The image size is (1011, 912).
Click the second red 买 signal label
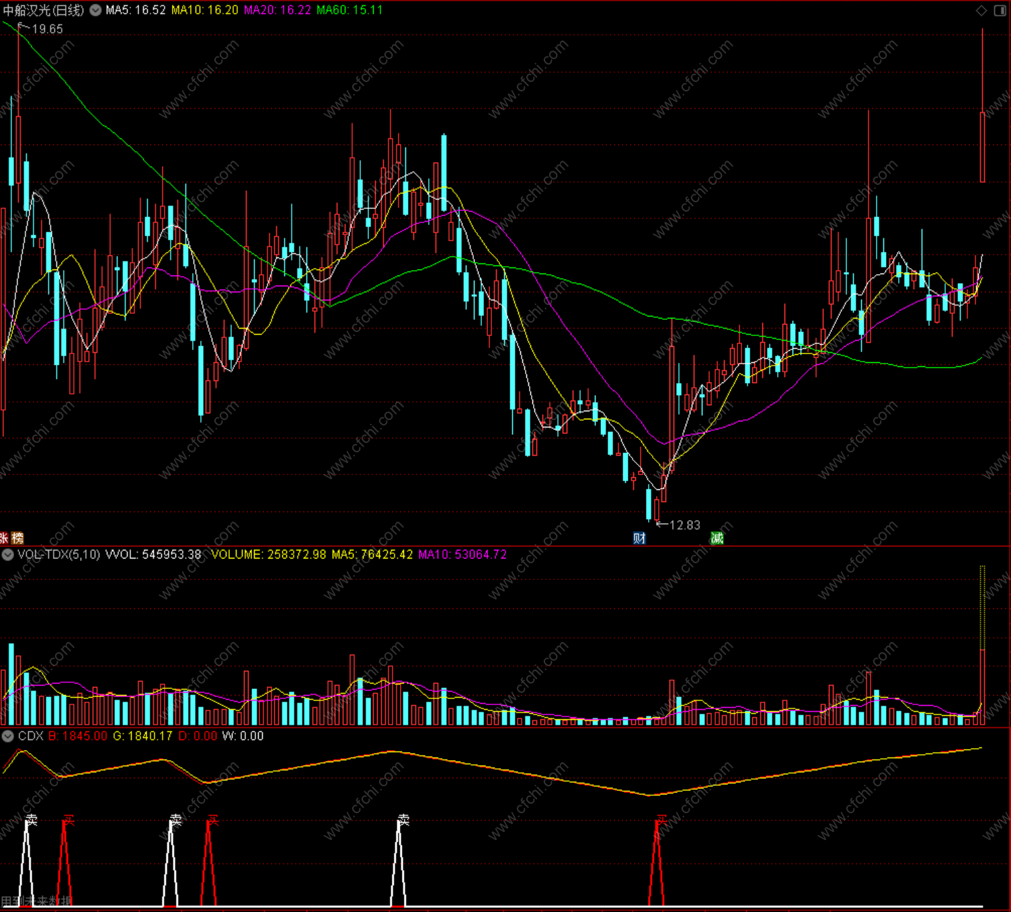tap(213, 820)
